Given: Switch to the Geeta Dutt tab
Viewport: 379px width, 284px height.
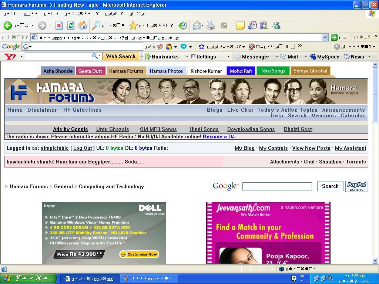Looking at the screenshot, I should (x=90, y=71).
